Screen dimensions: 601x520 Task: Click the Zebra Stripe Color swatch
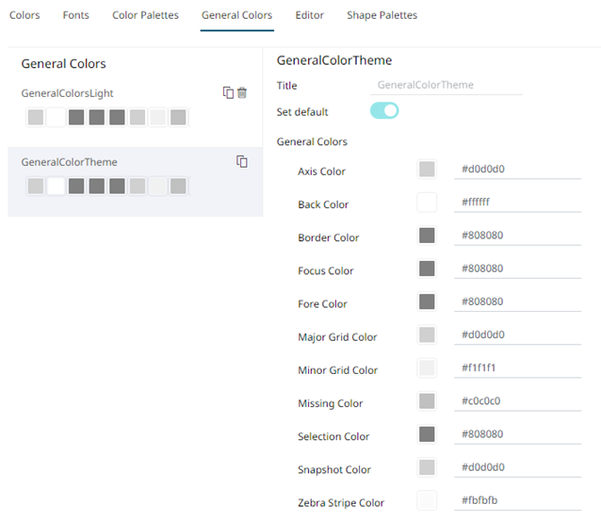pyautogui.click(x=427, y=501)
